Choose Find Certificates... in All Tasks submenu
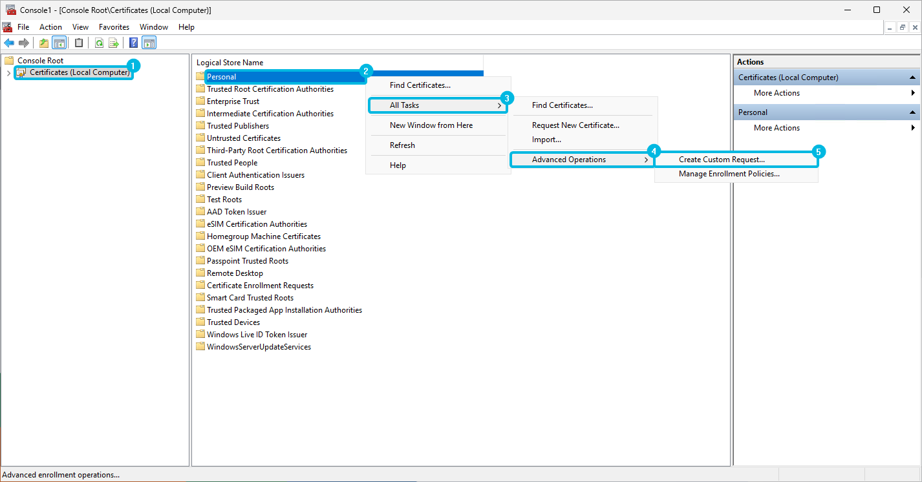The height and width of the screenshot is (482, 922). [x=584, y=105]
